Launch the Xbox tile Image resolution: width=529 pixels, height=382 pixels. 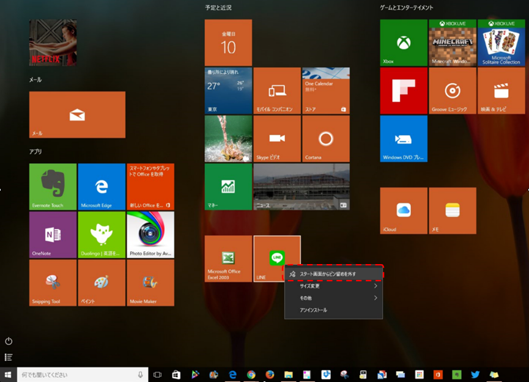click(404, 43)
